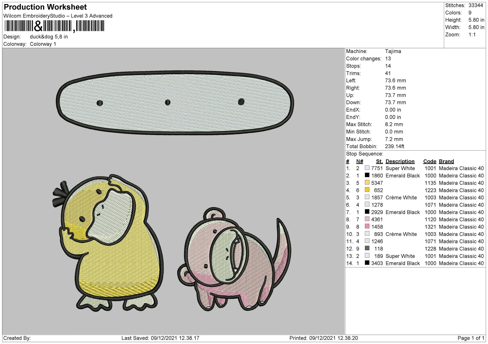Click the Emerald Black swatch in stop 2
The height and width of the screenshot is (344, 488).
point(367,175)
